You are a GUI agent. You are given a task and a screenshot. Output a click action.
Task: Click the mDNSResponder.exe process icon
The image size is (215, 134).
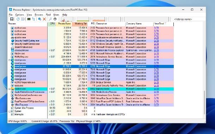pyautogui.click(x=13, y=83)
